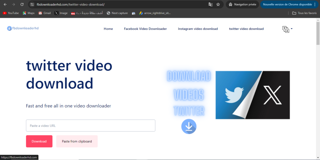Image resolution: width=320 pixels, height=160 pixels.
Task: Open Facebook Video Downloader page
Action: 145,29
